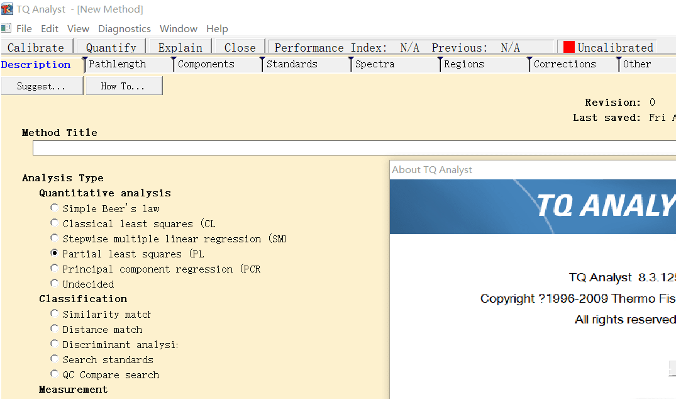The image size is (676, 399).
Task: Click the Quantitative analysis heading
Action: coord(105,193)
